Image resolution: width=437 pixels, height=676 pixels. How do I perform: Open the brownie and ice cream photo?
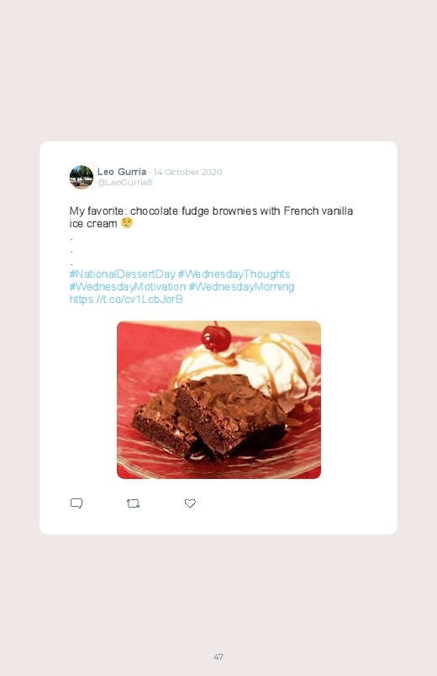218,400
